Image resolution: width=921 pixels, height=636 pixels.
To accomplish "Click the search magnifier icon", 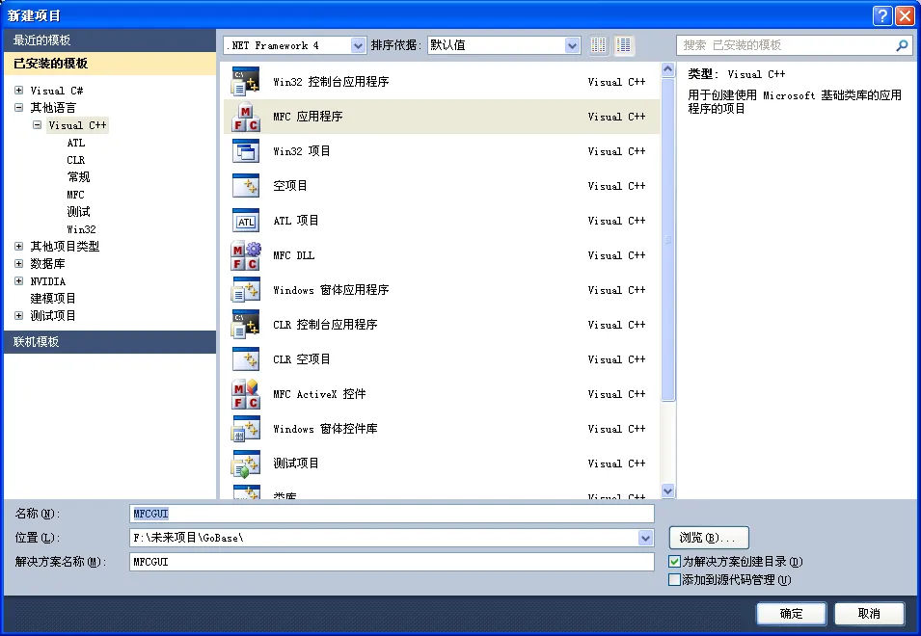I will pyautogui.click(x=902, y=45).
